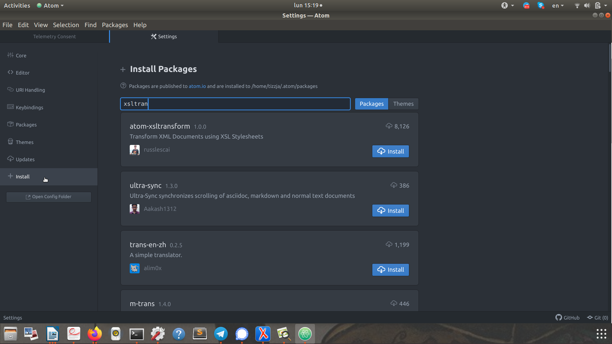
Task: Install ultra-sync package
Action: point(390,211)
